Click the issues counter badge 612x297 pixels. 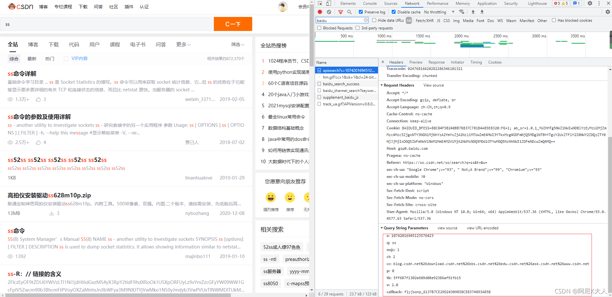point(576,4)
